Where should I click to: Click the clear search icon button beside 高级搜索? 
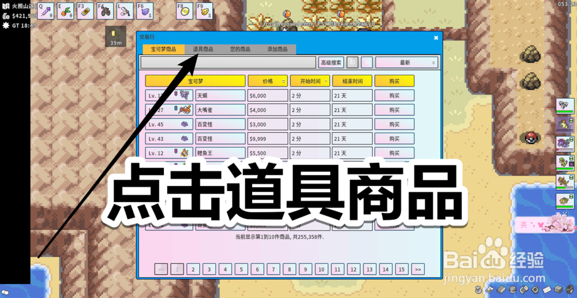[352, 62]
